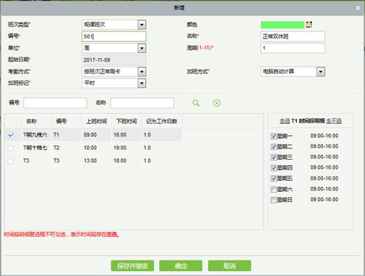Toggle the 星期一 checkbox

273,136
